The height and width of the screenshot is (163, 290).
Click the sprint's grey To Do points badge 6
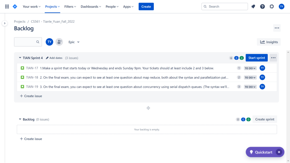coord(231,58)
